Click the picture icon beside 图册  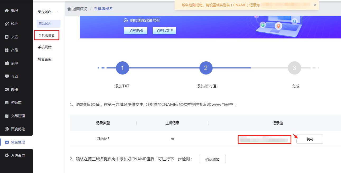coord(7,90)
